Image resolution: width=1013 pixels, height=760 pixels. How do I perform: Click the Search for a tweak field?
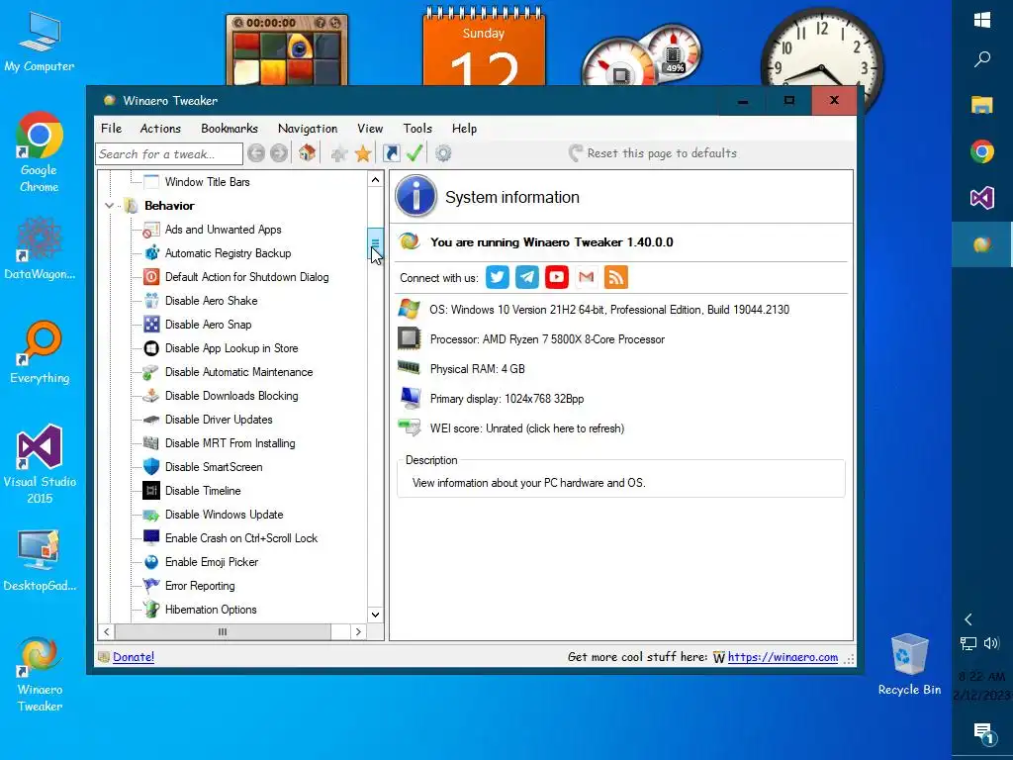[x=169, y=153]
